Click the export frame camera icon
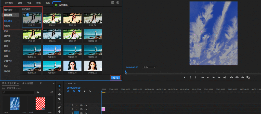 tap(243, 77)
